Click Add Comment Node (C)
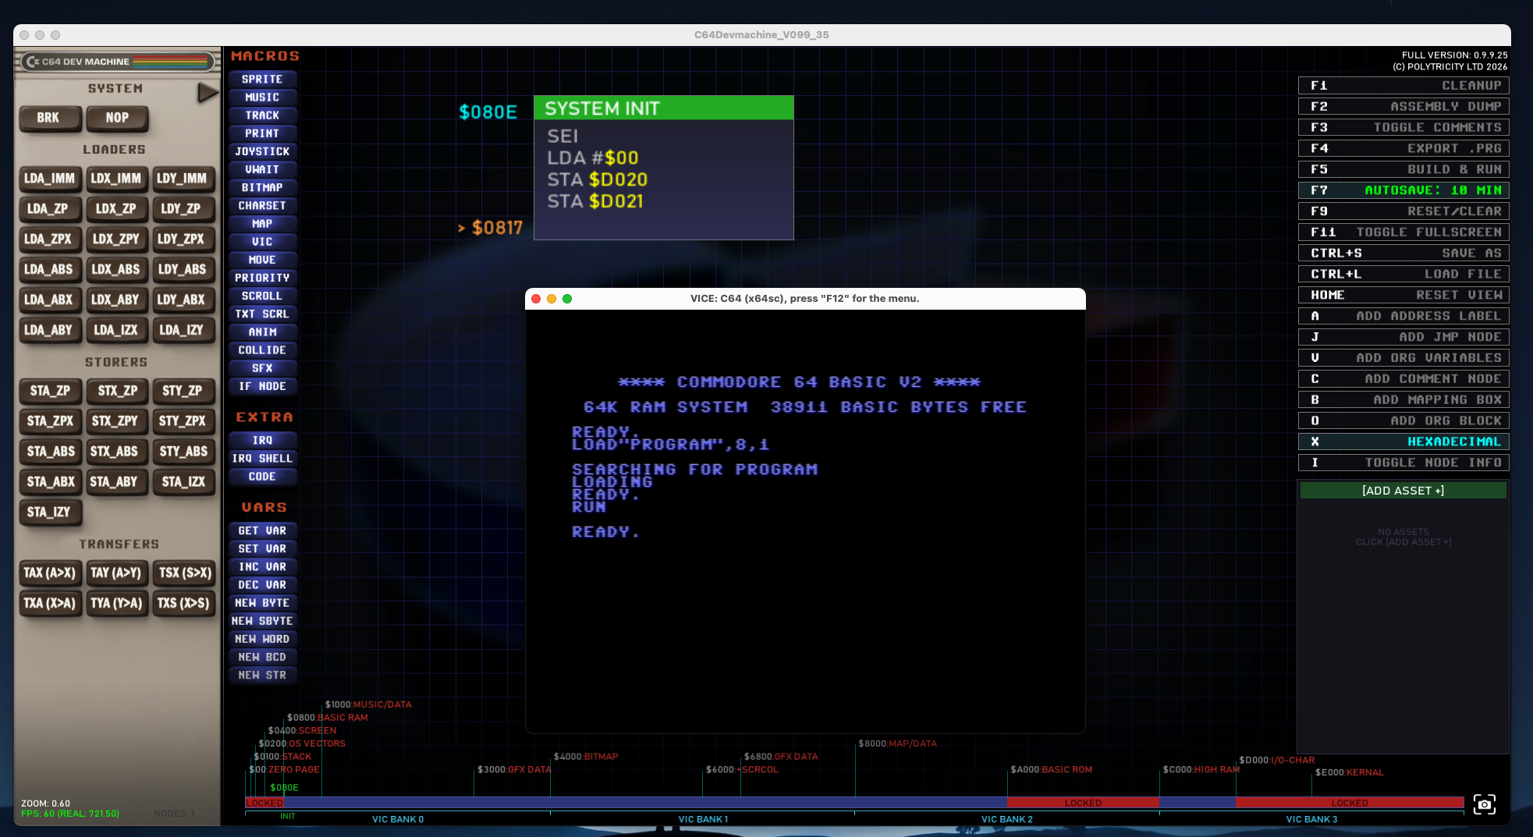Image resolution: width=1533 pixels, height=837 pixels. pos(1403,379)
